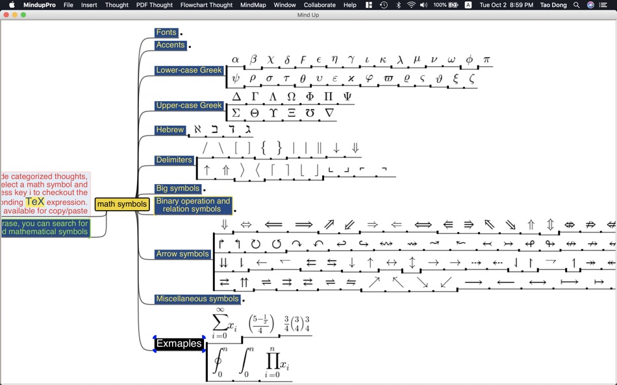
Task: Click the Time Machine icon in menu bar
Action: (x=384, y=5)
